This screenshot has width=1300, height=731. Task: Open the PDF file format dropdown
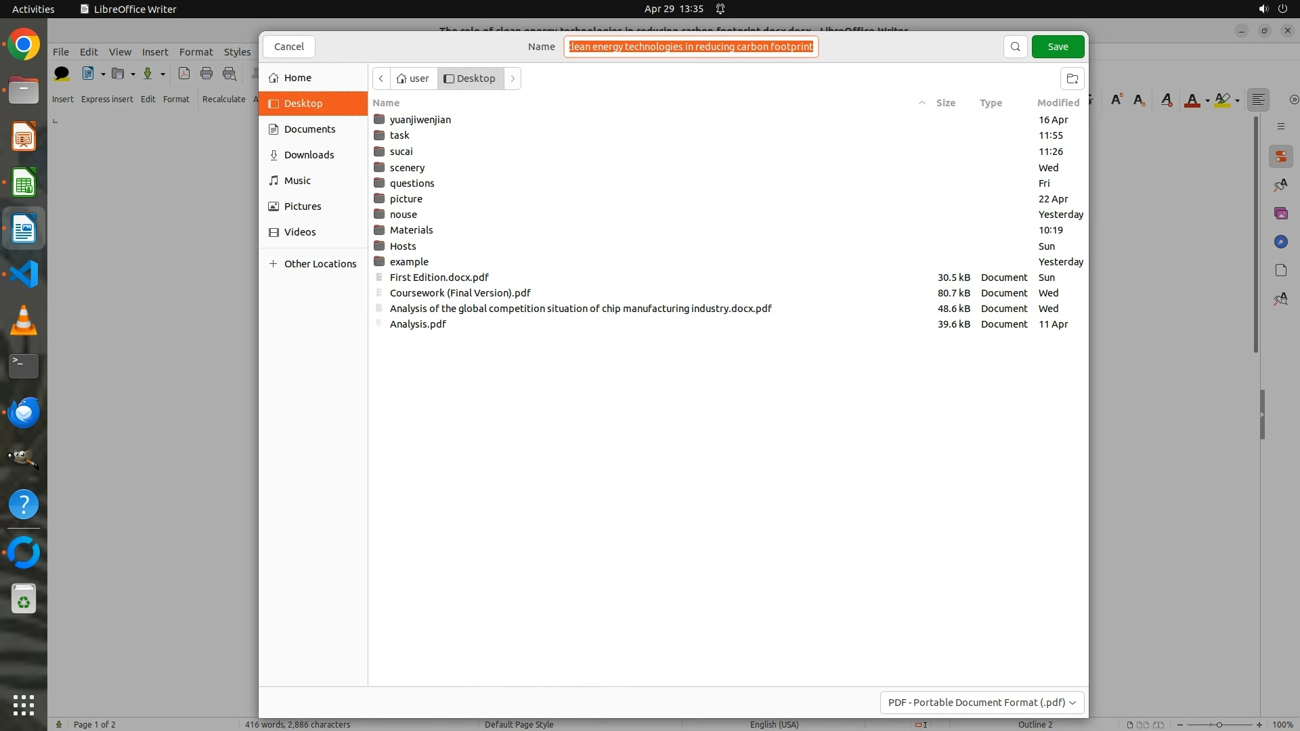(981, 703)
